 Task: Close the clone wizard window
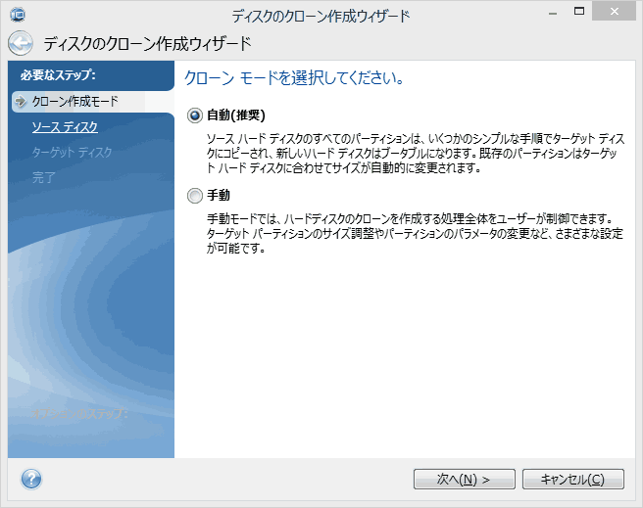click(614, 12)
